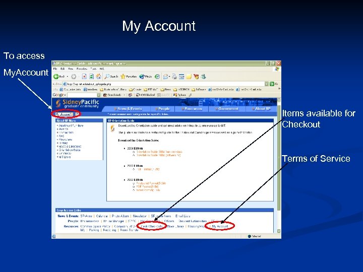The height and width of the screenshot is (272, 363).
Task: Open the Awards sidebar link
Action: click(64, 129)
